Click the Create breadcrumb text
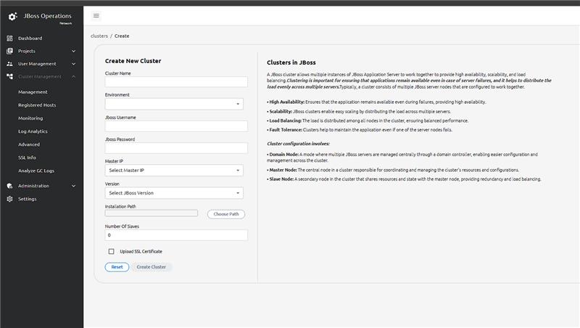Screen dimensions: 580x328 point(122,36)
